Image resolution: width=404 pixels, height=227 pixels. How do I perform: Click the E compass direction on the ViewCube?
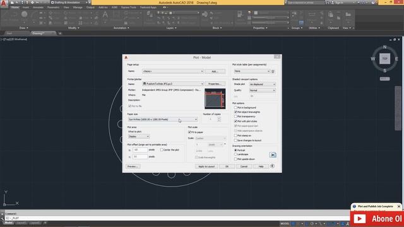coord(396,59)
